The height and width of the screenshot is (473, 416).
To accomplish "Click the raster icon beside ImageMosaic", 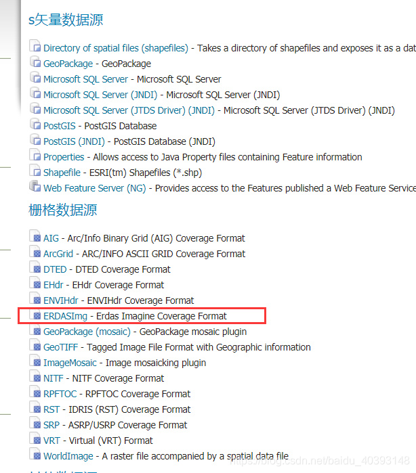I will tap(35, 361).
